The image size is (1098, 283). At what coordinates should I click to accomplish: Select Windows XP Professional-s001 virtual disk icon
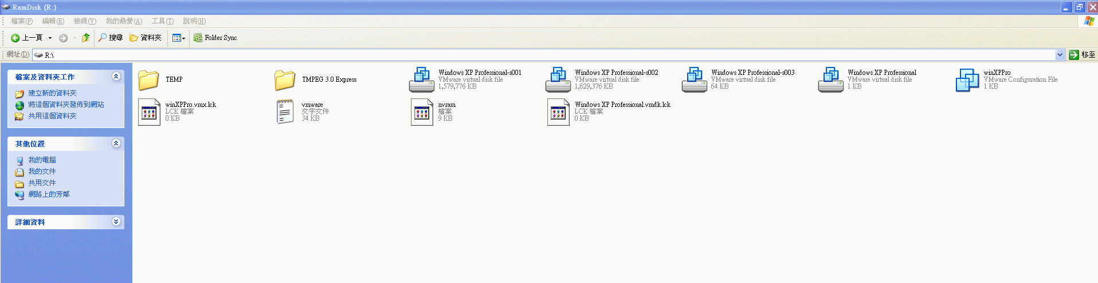pyautogui.click(x=422, y=79)
